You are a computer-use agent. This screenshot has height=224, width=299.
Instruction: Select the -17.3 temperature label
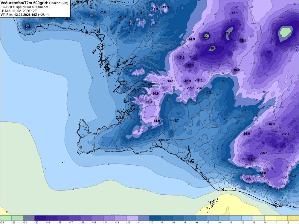(199, 80)
